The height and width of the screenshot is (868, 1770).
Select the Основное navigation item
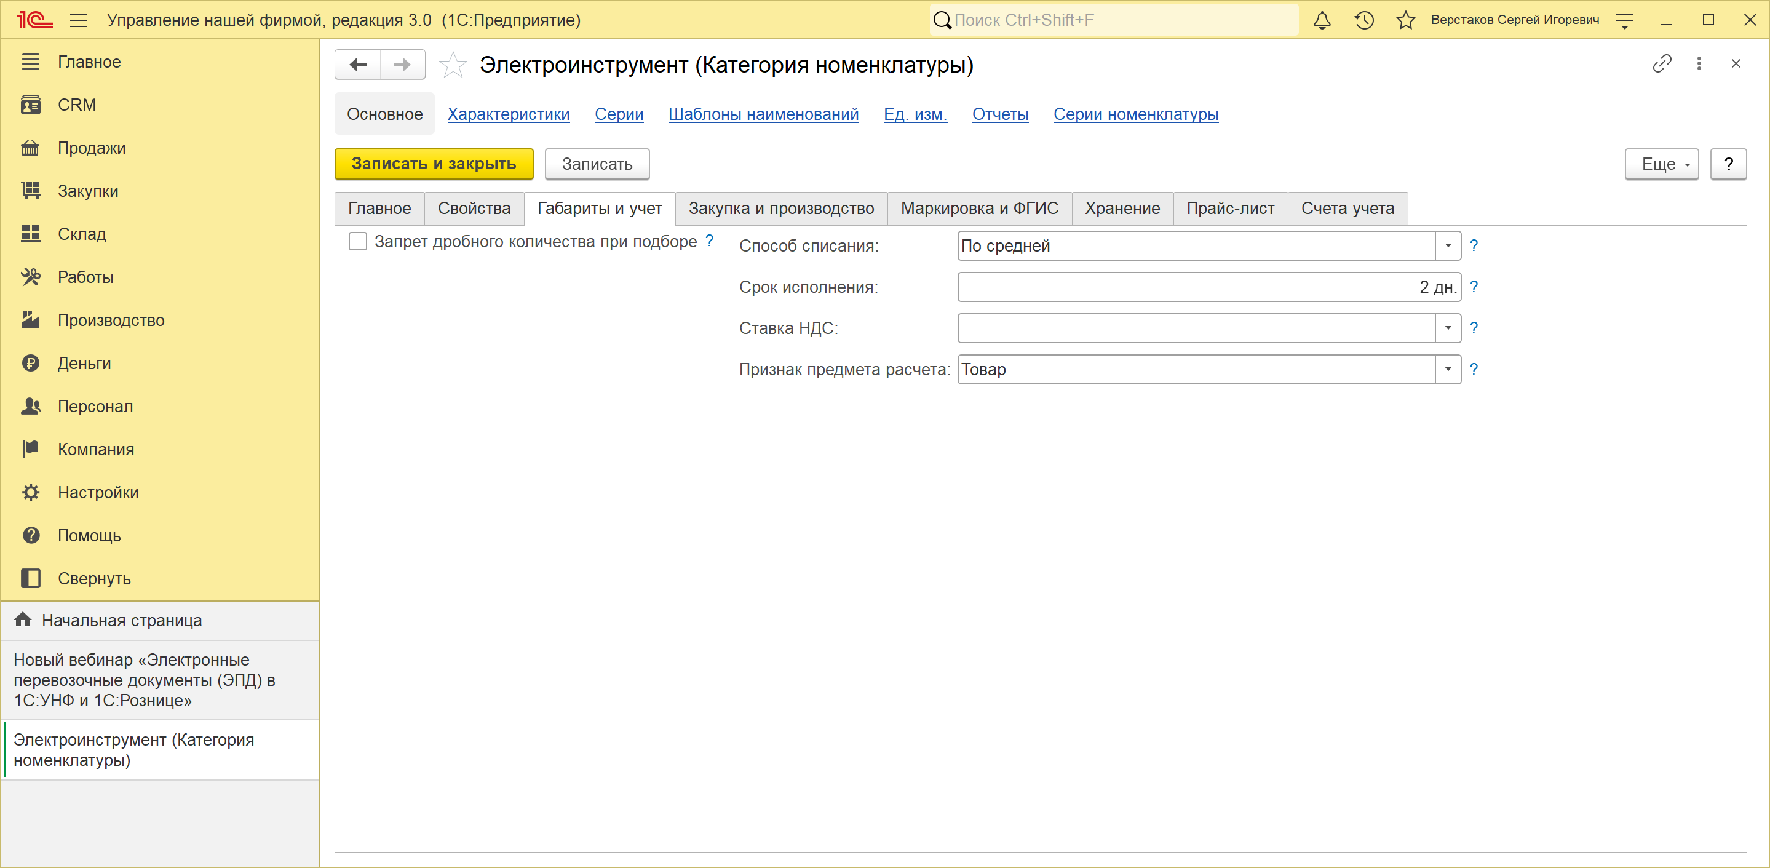(x=384, y=114)
